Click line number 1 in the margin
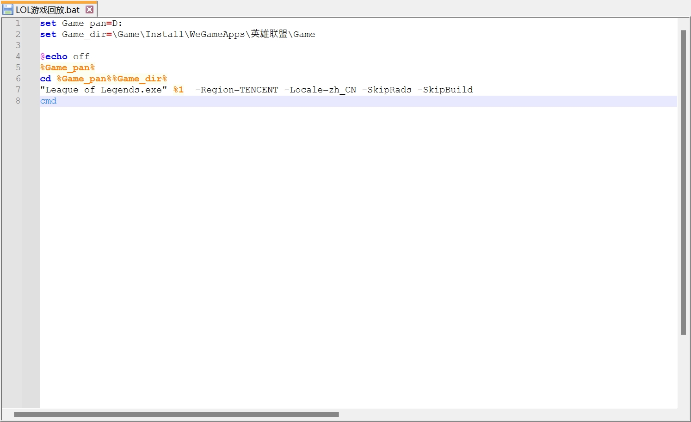This screenshot has width=691, height=422. tap(18, 23)
